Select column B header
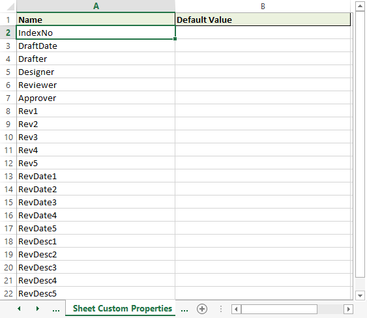367x318 pixels. (x=263, y=6)
